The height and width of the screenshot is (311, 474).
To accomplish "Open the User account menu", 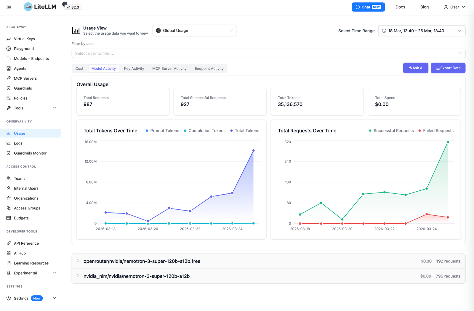I will click(x=454, y=7).
